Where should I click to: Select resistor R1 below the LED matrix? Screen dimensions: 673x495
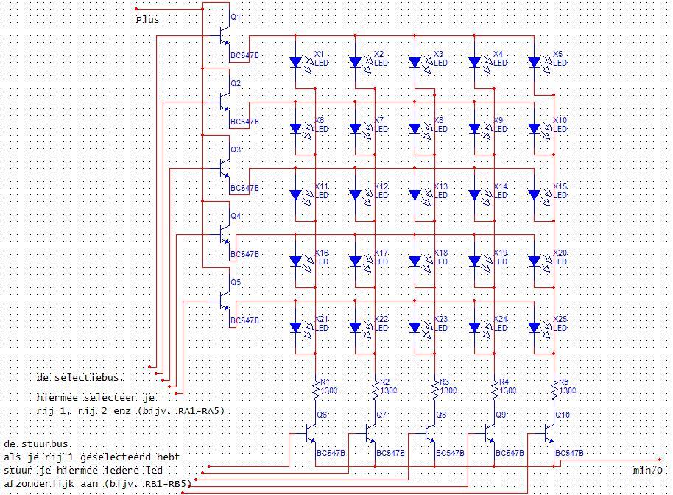tap(315, 387)
